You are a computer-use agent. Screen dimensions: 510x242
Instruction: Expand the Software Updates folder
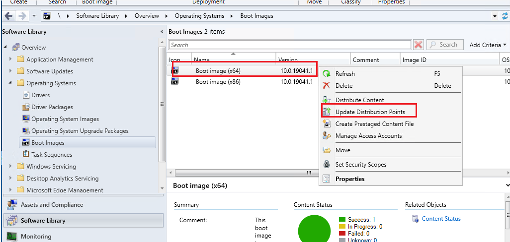tap(11, 71)
